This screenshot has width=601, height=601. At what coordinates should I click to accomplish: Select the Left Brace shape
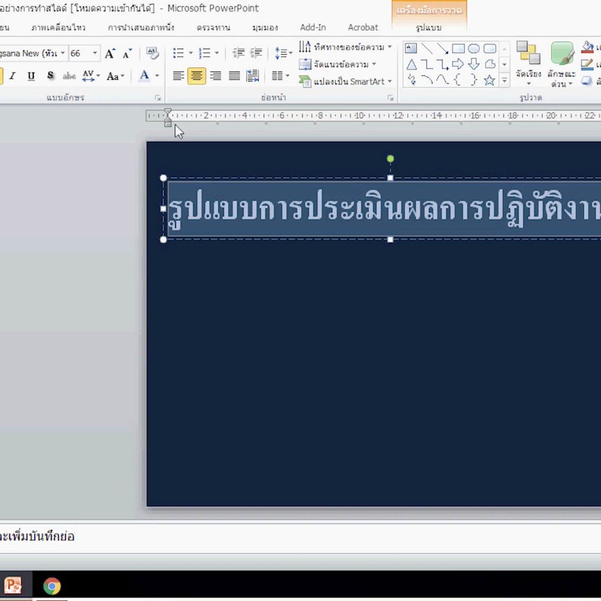[x=458, y=80]
